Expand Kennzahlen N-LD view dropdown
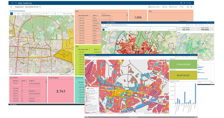 point(40,7)
